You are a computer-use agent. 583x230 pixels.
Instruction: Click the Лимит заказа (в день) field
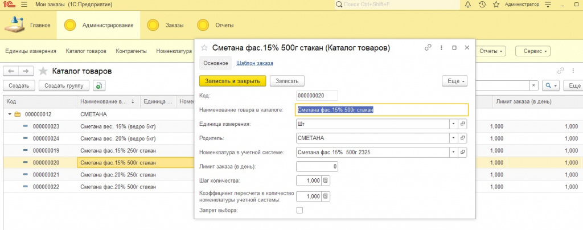pyautogui.click(x=318, y=166)
